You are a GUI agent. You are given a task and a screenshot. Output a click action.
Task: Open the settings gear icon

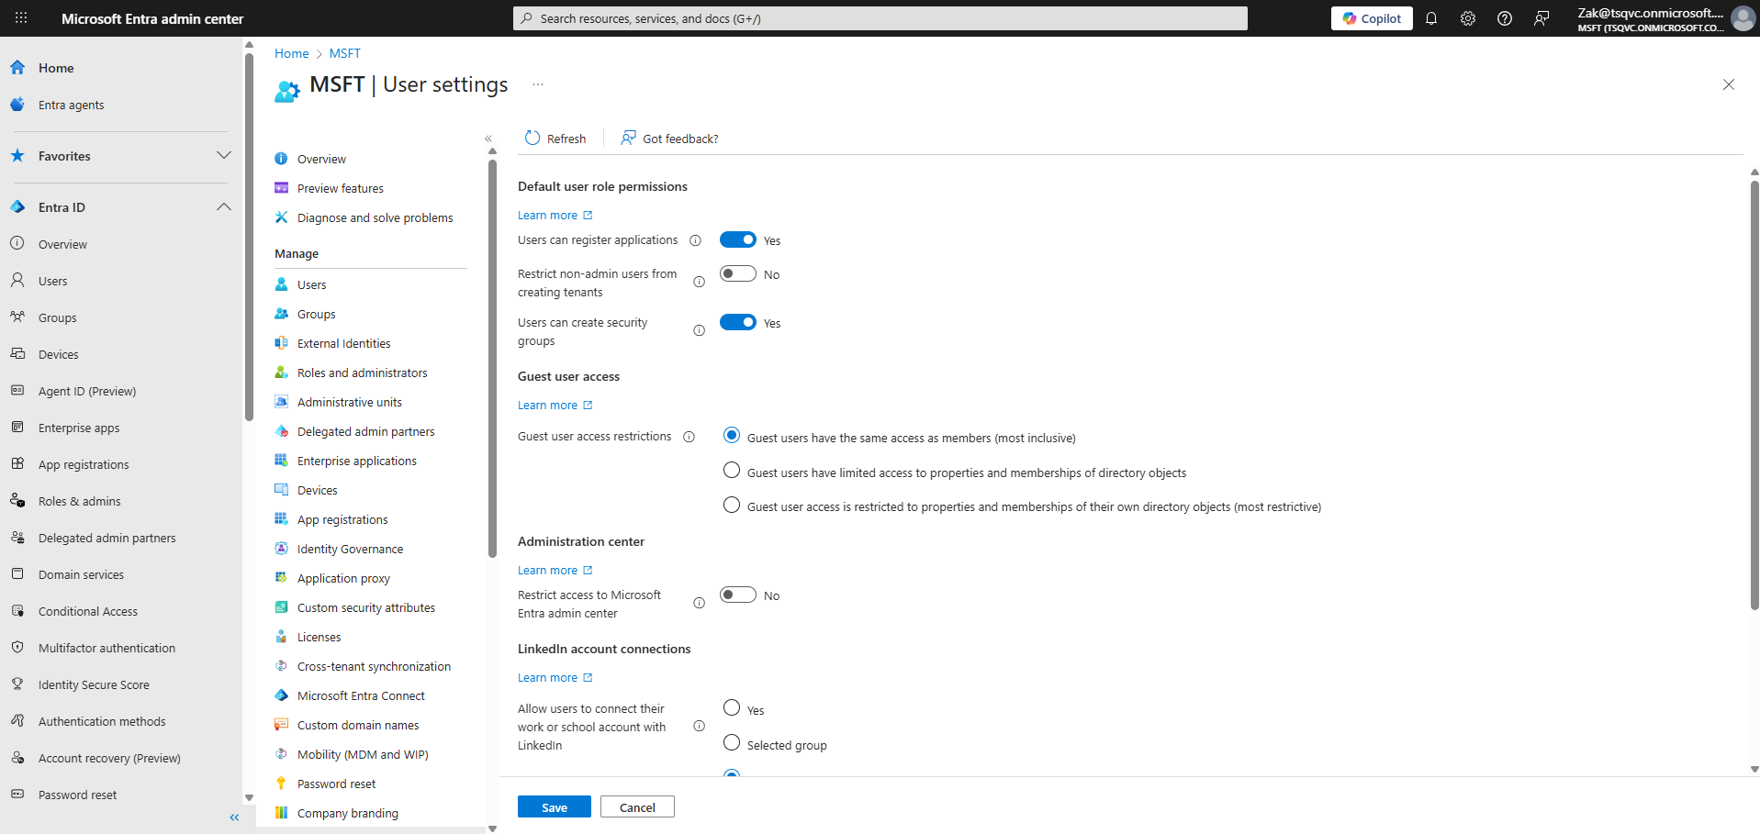pos(1467,18)
